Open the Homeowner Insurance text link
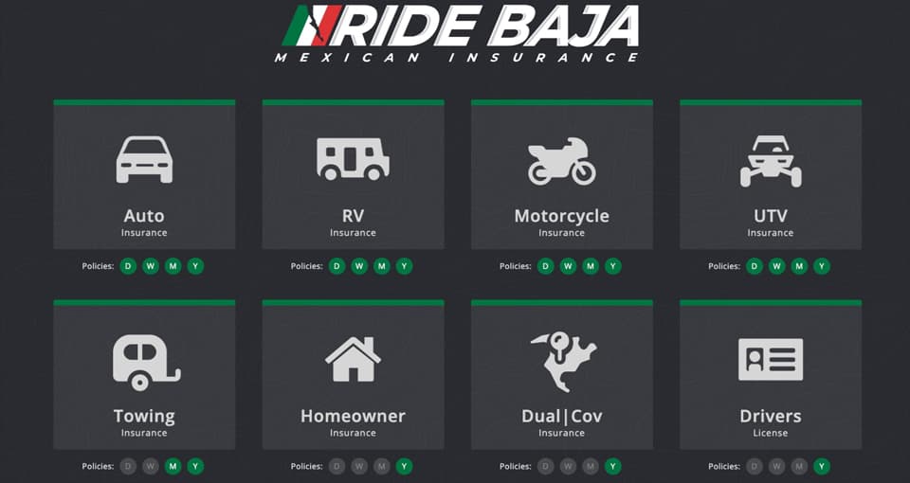 point(353,423)
